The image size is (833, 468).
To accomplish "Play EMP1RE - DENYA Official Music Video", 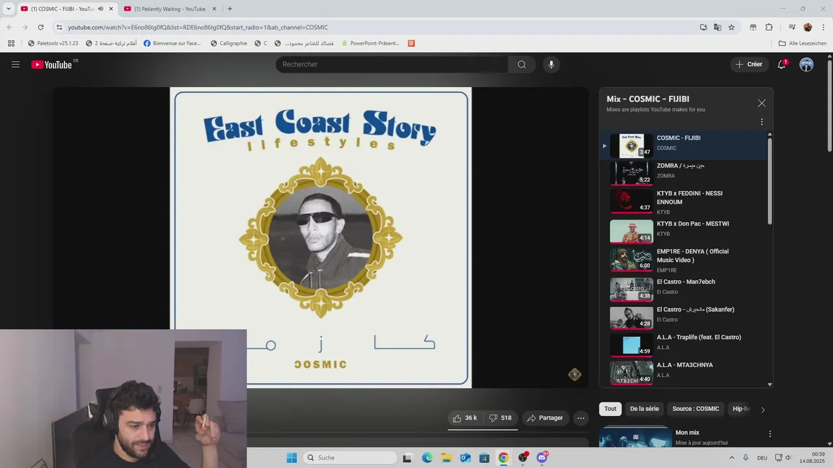I will click(x=683, y=259).
